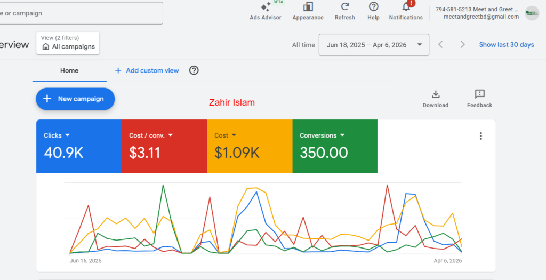The height and width of the screenshot is (280, 546).
Task: Open the account profile avatar
Action: pos(532,13)
